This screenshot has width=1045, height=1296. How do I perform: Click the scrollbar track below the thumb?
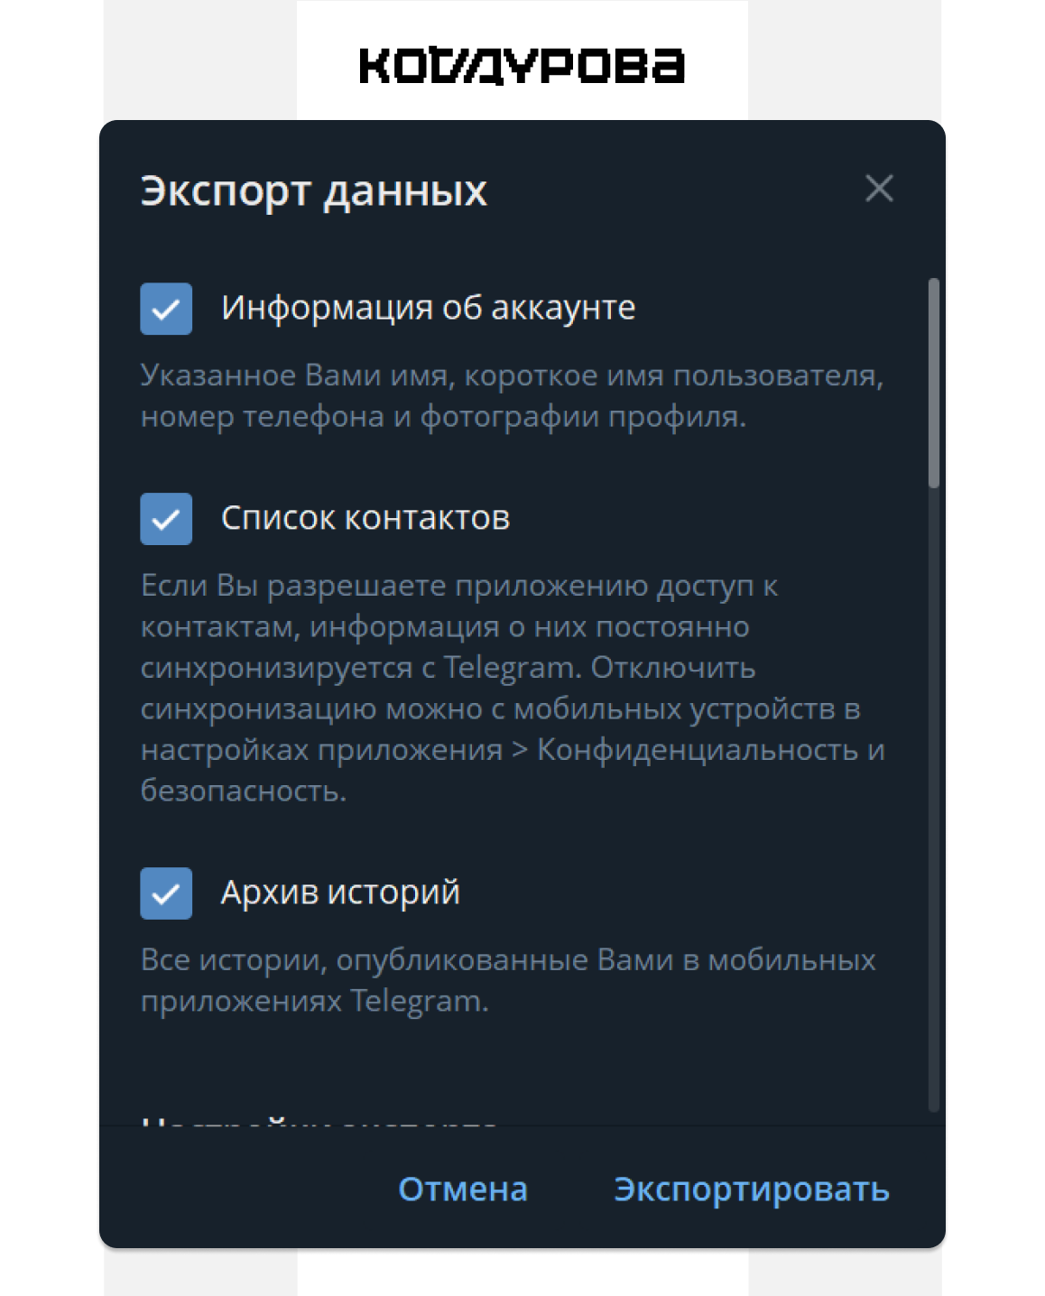(x=934, y=799)
